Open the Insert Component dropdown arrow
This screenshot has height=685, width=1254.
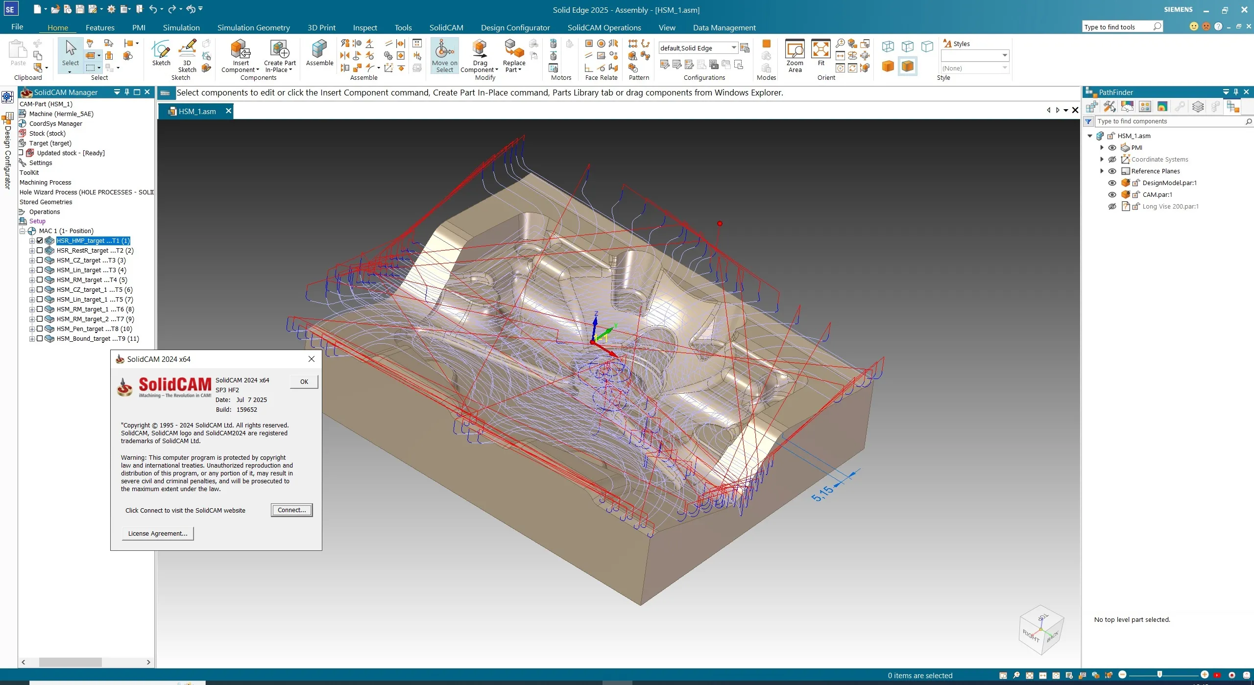pyautogui.click(x=258, y=70)
